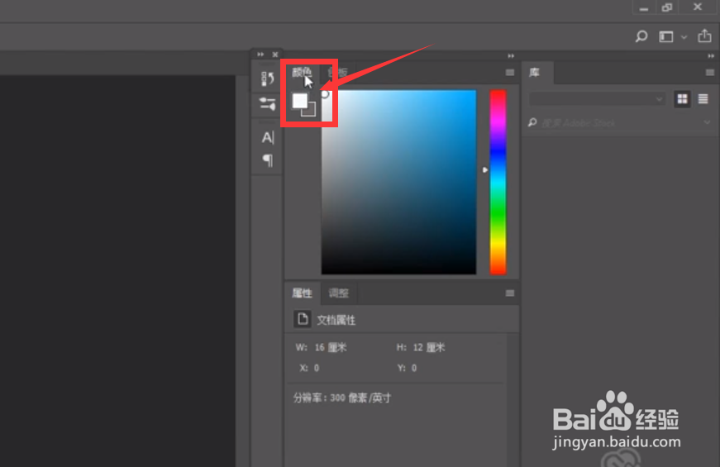Open the Libraries panel flyout menu

709,73
